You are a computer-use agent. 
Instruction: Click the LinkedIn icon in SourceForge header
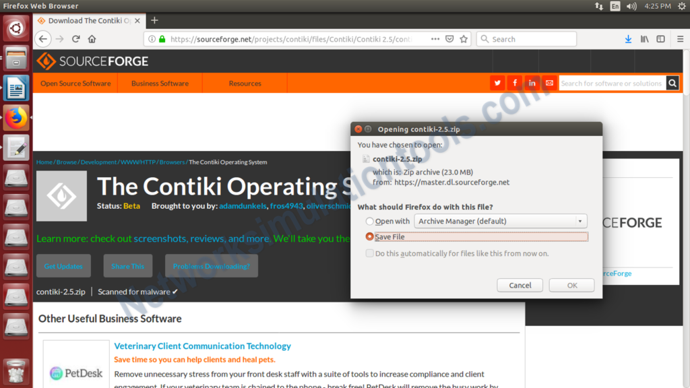(532, 83)
